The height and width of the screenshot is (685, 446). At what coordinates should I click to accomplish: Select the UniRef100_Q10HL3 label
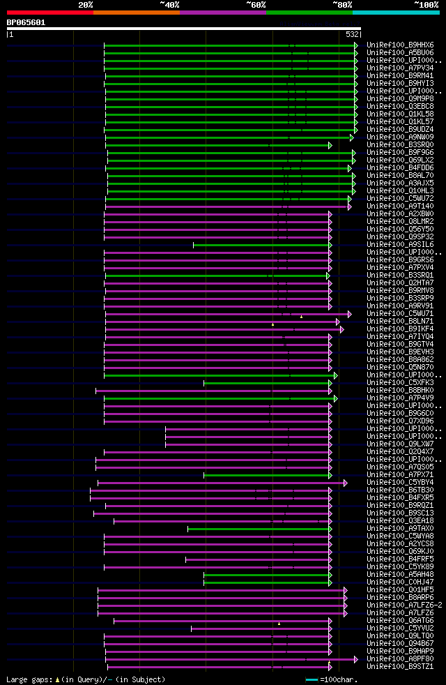pos(400,190)
